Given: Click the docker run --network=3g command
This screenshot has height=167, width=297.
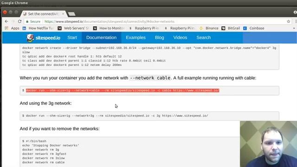Looking at the screenshot, I should (x=117, y=116).
